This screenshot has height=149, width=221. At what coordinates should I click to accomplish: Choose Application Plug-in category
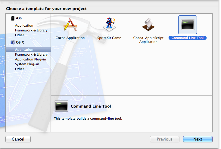pyautogui.click(x=30, y=59)
